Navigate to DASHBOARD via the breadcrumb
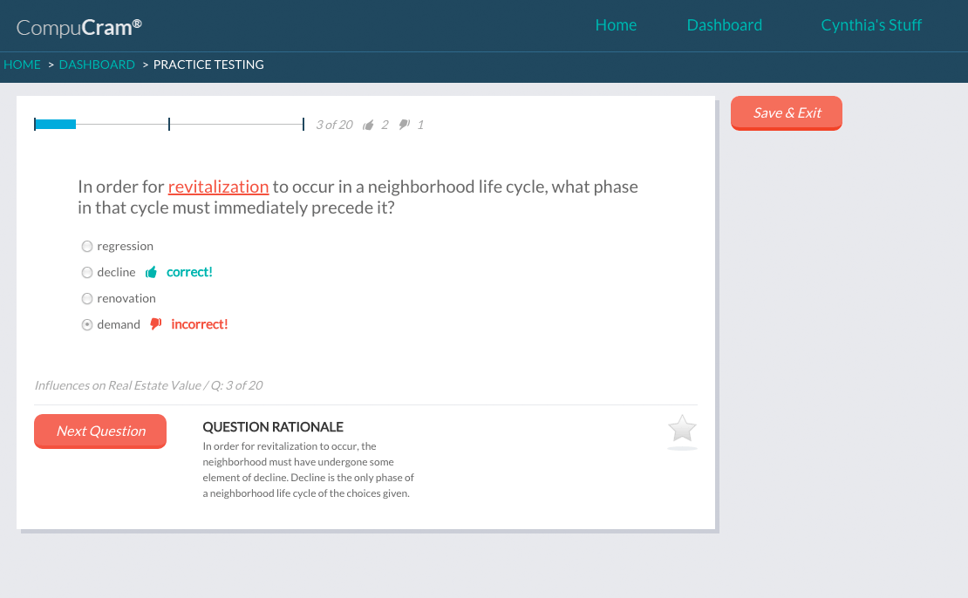This screenshot has width=968, height=598. coord(97,65)
